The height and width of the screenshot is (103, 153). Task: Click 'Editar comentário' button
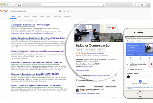tap(98, 86)
